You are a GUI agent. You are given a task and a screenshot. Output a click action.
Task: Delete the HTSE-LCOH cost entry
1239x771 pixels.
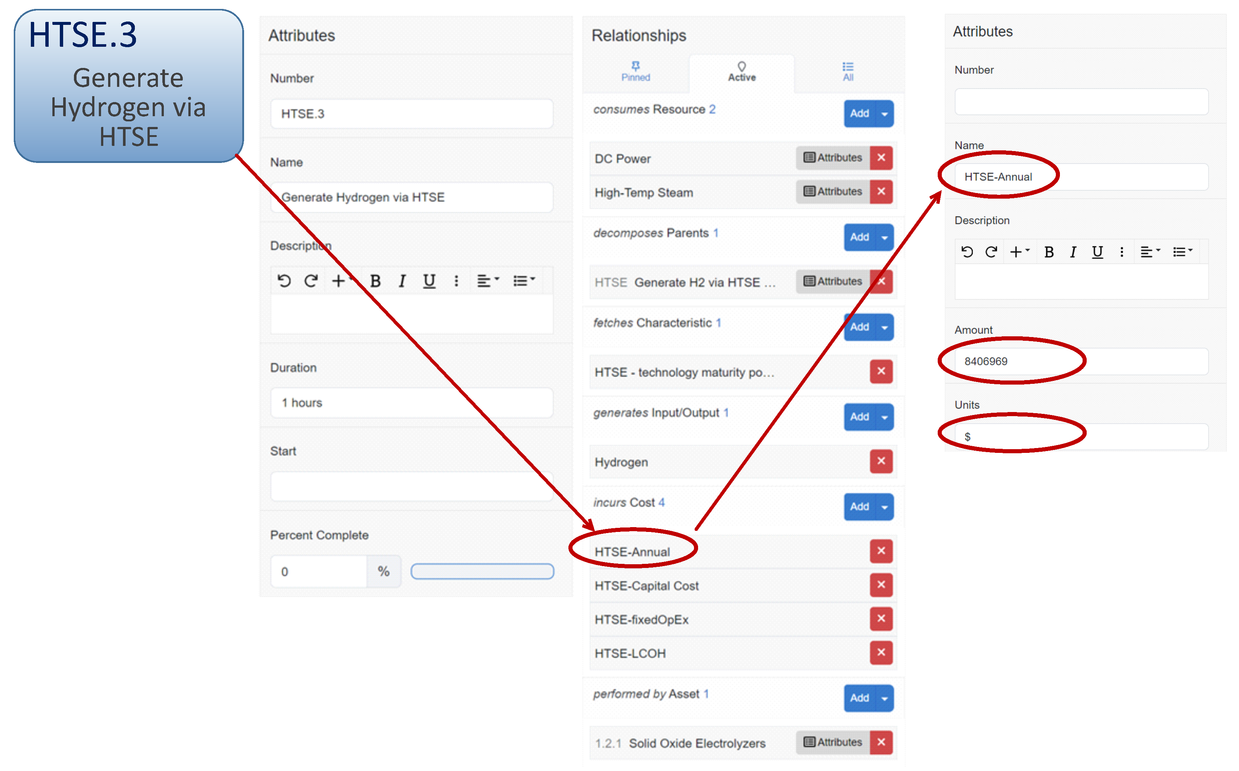(x=881, y=653)
